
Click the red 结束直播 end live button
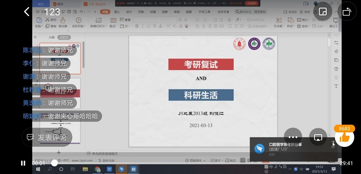(x=252, y=3)
